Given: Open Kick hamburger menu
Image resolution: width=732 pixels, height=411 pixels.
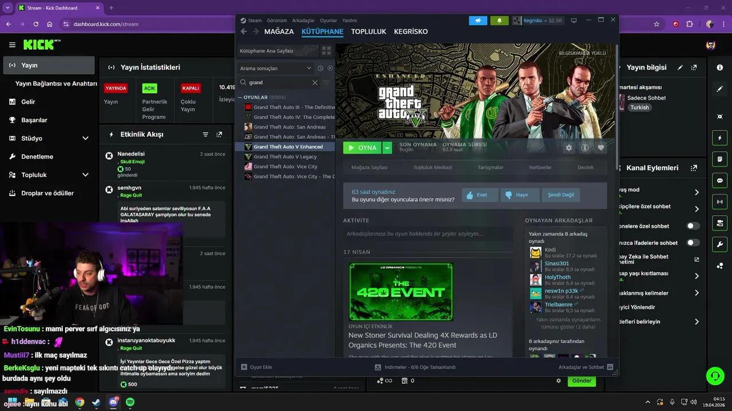Looking at the screenshot, I should pos(12,45).
